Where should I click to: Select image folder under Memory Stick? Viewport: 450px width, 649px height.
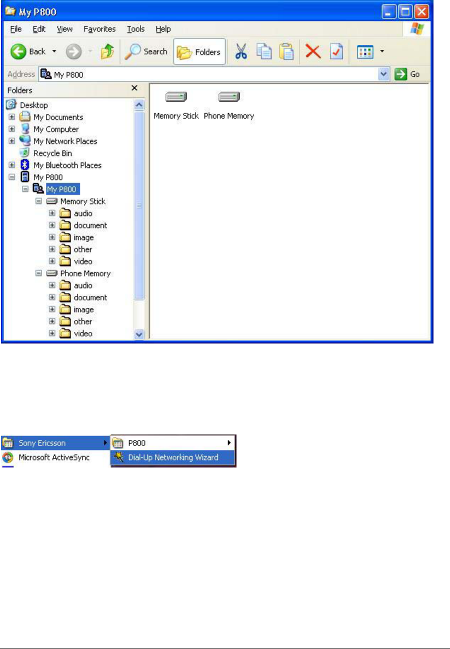pyautogui.click(x=83, y=237)
